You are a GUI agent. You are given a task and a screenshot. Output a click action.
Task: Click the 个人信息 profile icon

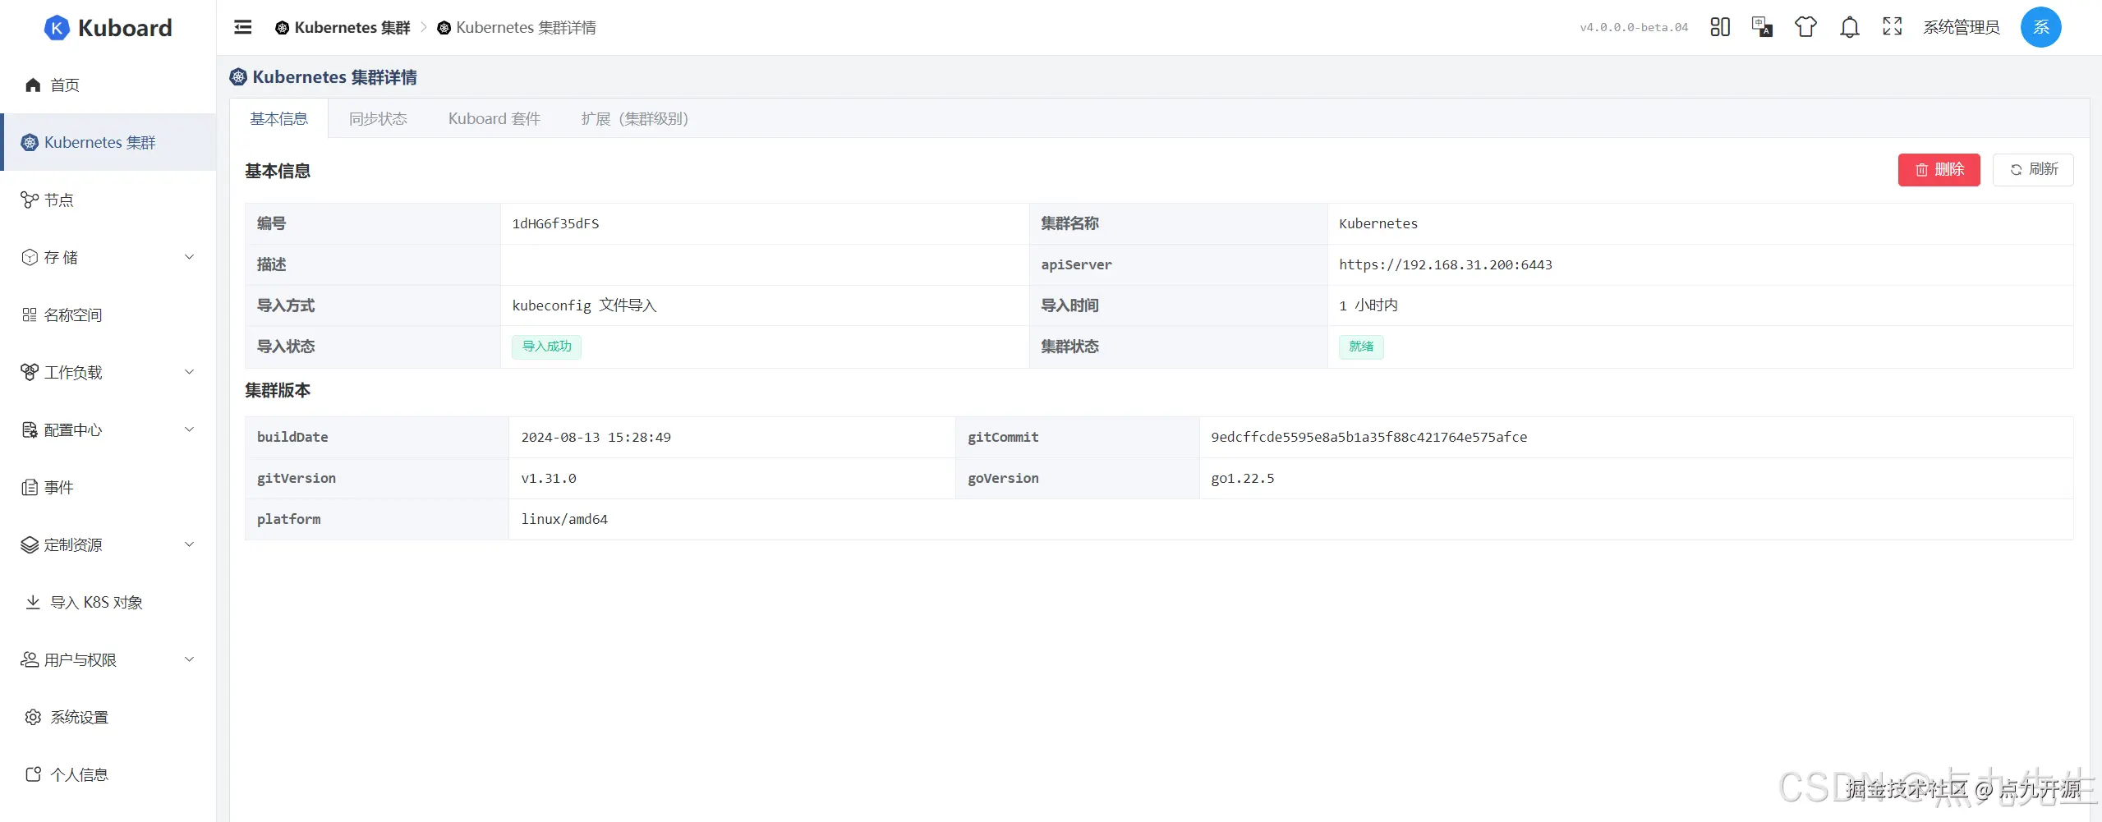[x=33, y=774]
